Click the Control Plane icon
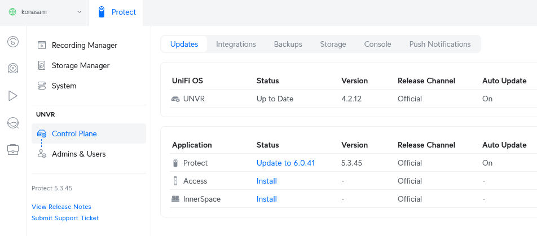This screenshot has width=537, height=236. 41,133
